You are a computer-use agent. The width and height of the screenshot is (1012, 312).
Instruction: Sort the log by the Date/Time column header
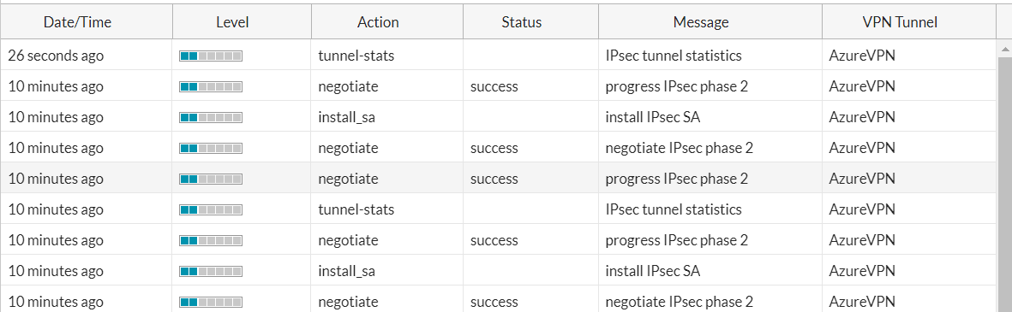coord(77,22)
